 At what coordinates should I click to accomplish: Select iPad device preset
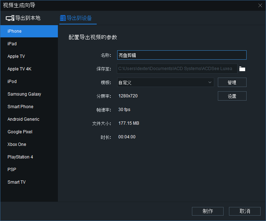coord(29,44)
